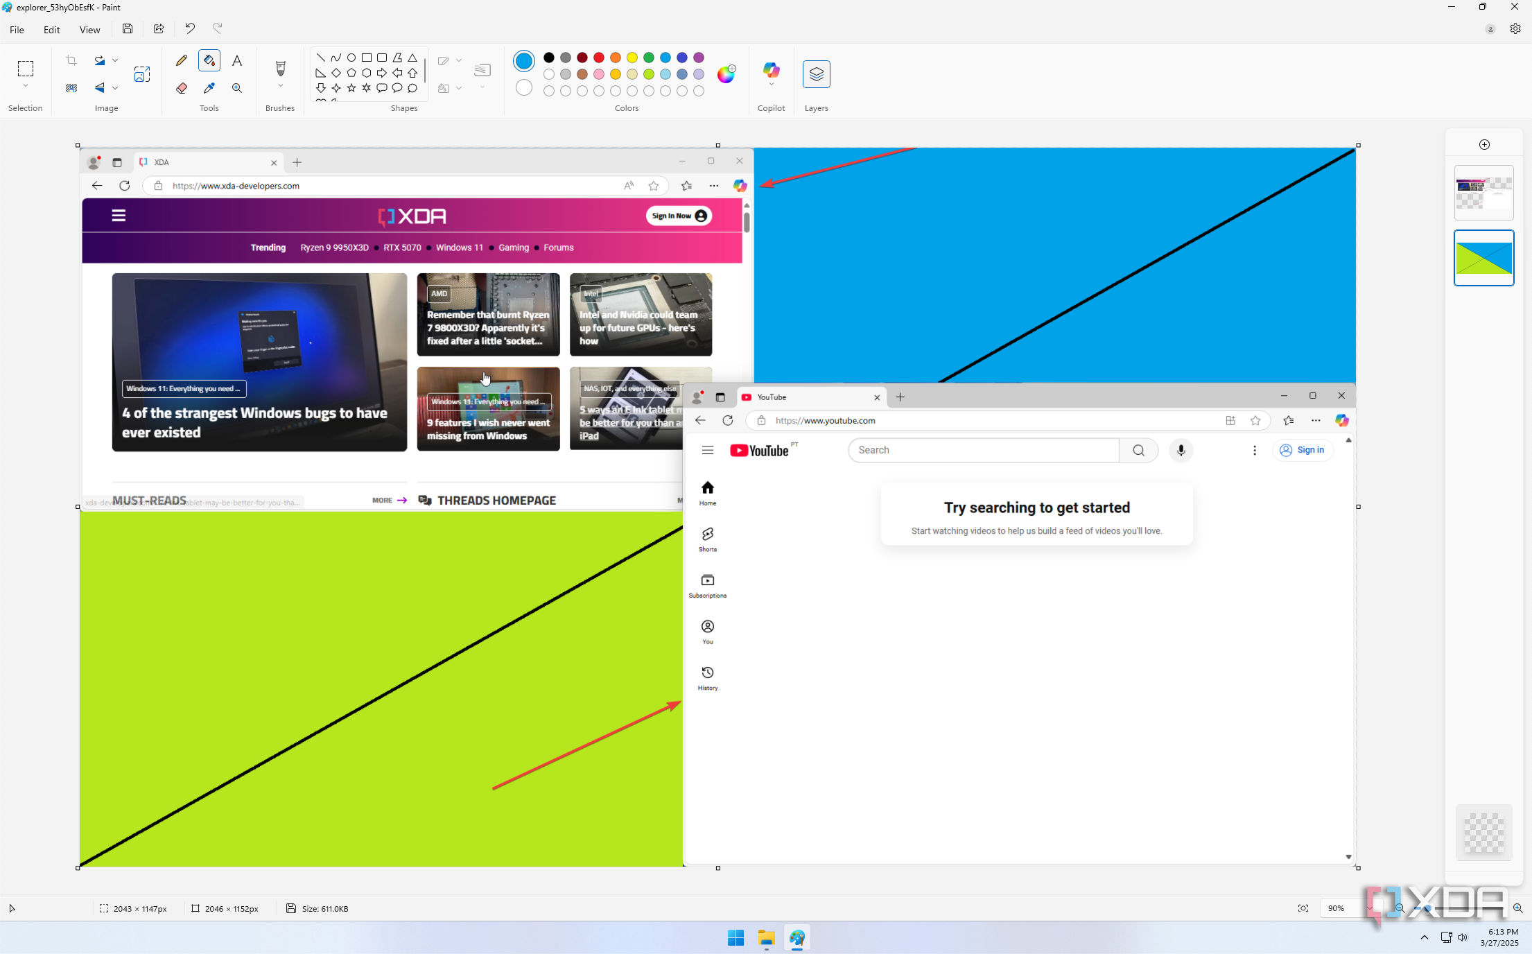Open Paint settings gear
Screen dimensions: 1532x954
(x=1515, y=29)
